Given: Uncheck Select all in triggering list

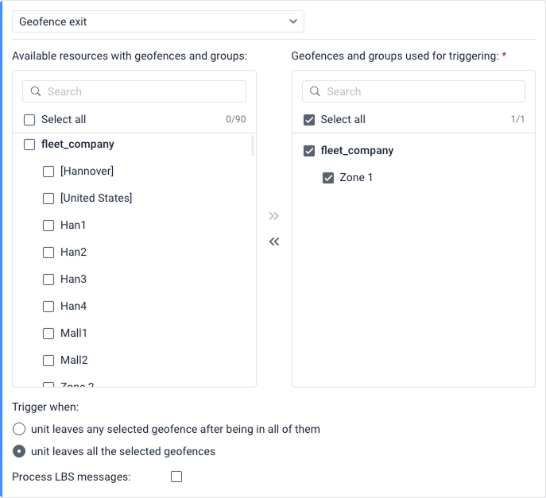Looking at the screenshot, I should pos(309,120).
